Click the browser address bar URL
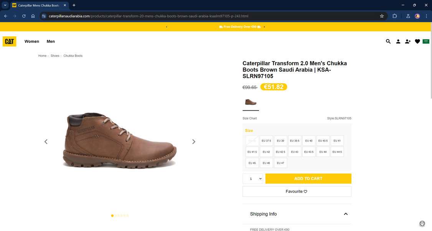Image resolution: width=432 pixels, height=231 pixels. tap(148, 16)
